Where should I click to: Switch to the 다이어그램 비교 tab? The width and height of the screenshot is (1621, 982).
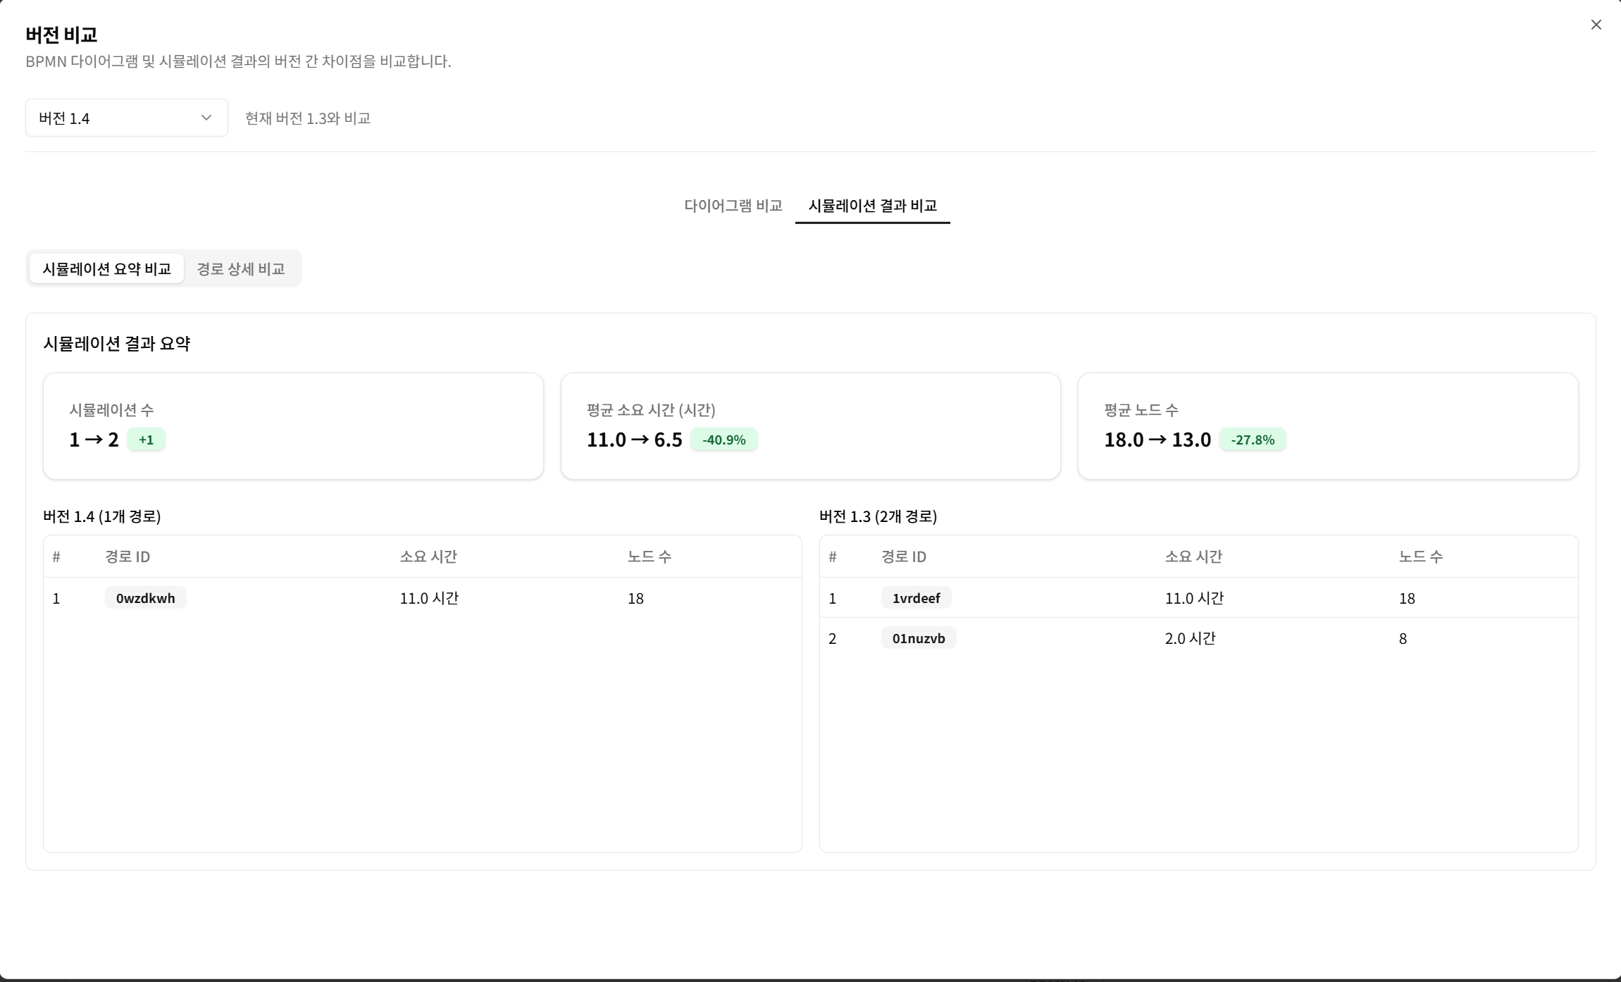click(733, 205)
